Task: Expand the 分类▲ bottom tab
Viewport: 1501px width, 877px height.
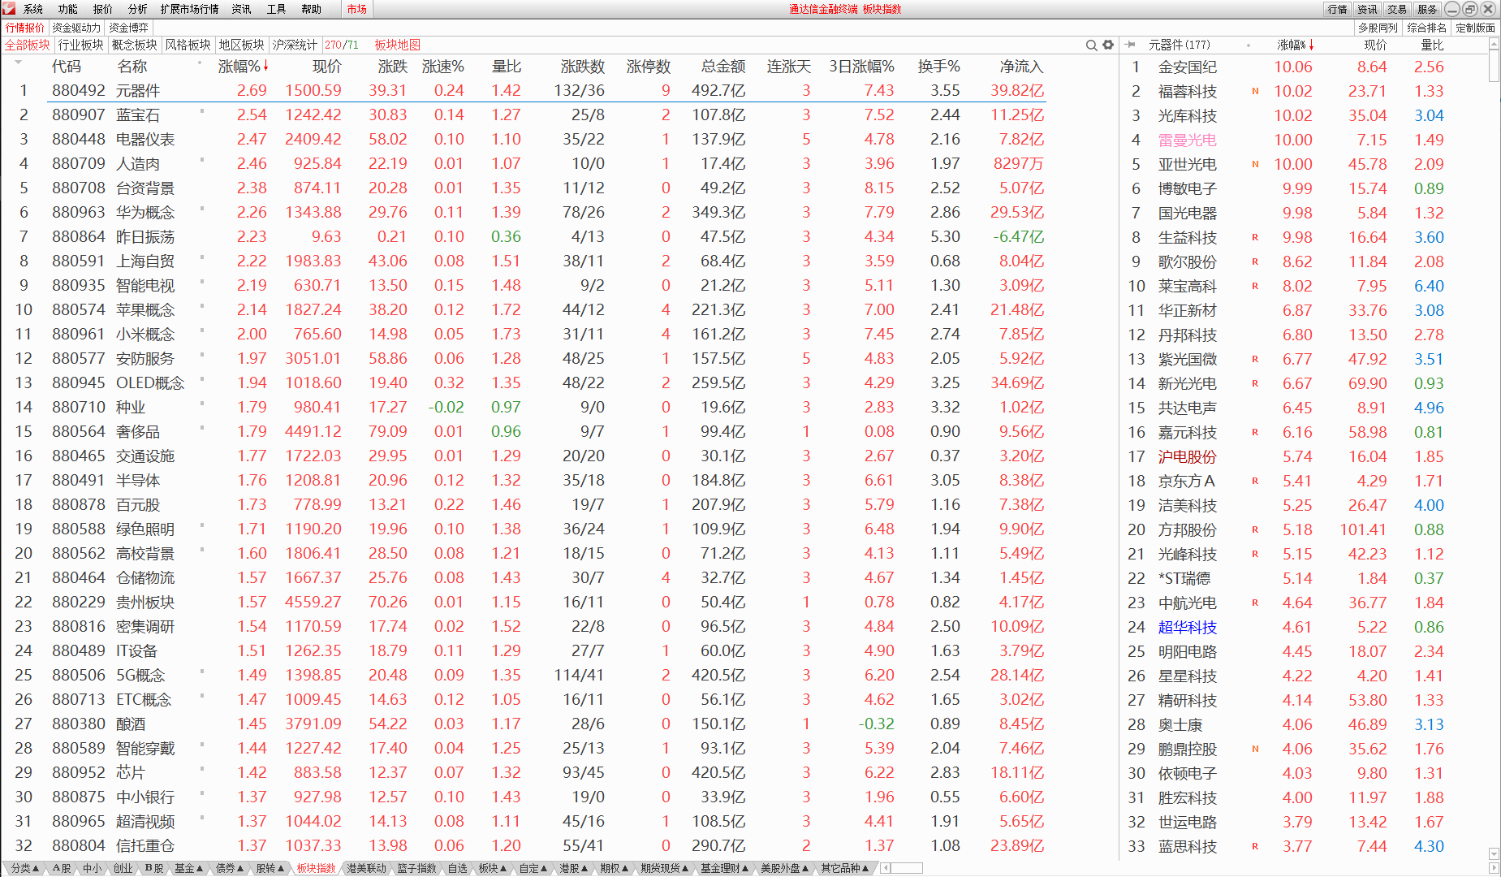Action: pyautogui.click(x=25, y=868)
